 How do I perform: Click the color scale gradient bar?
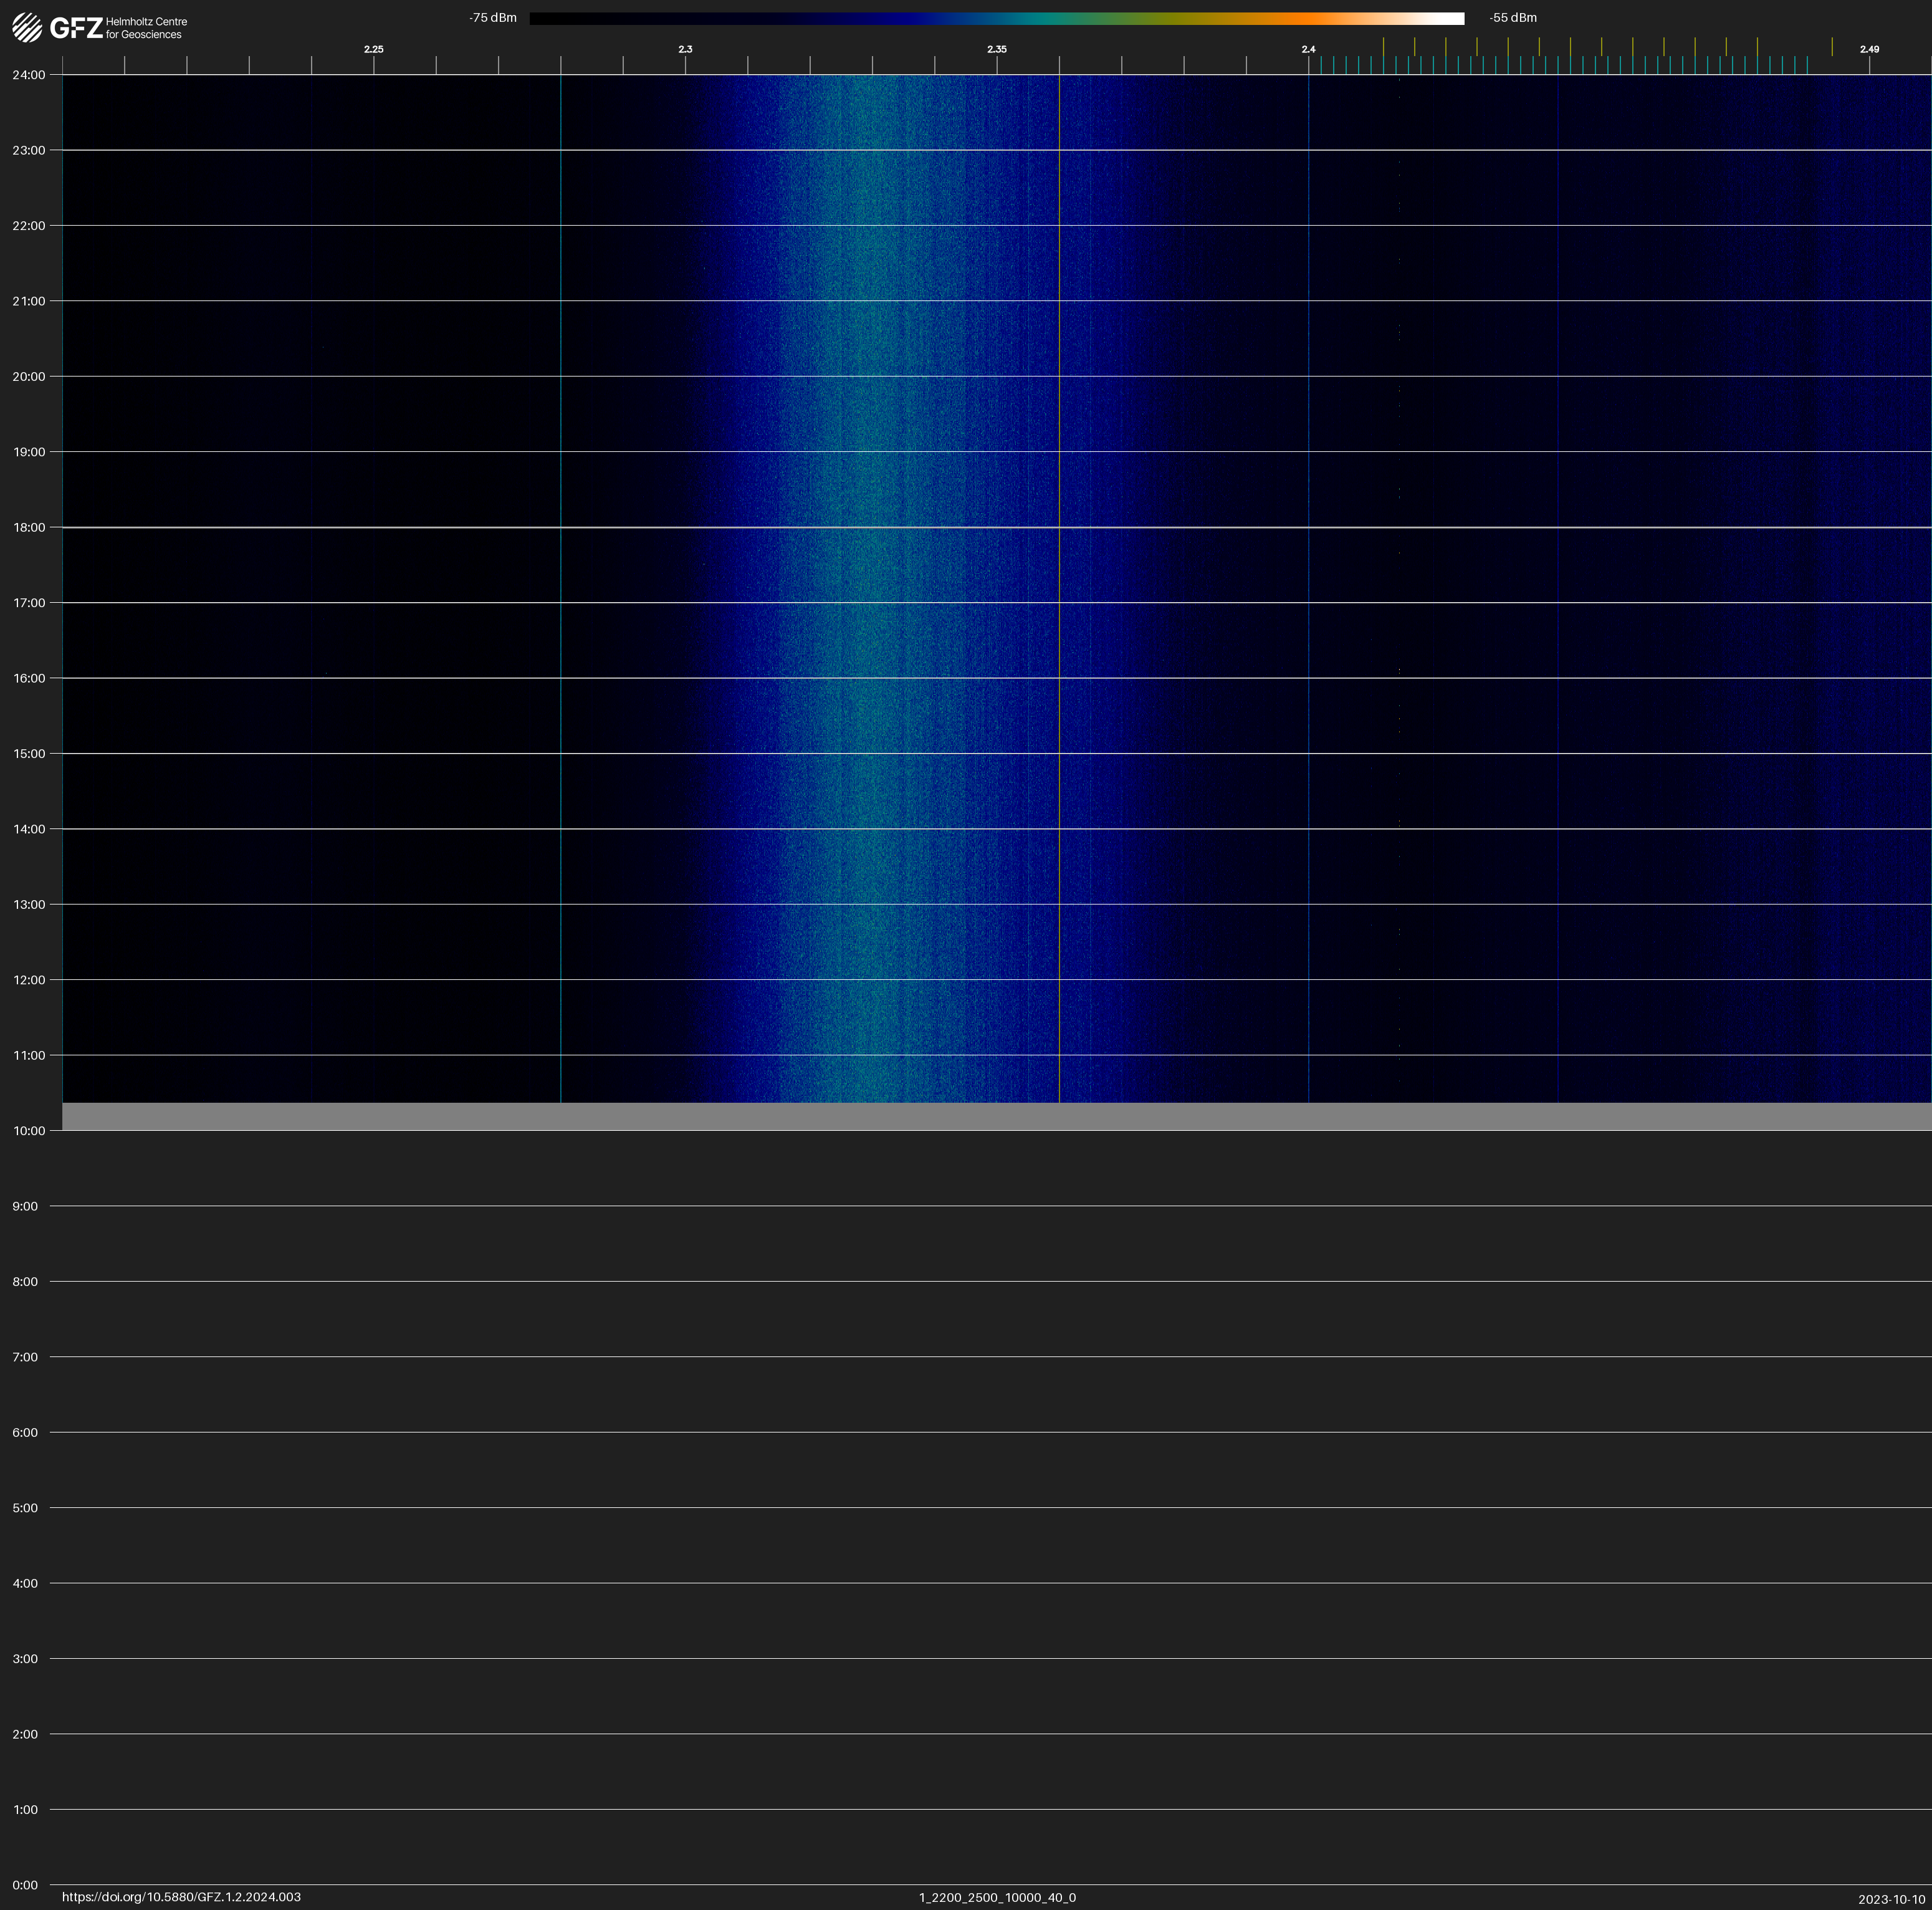[996, 18]
